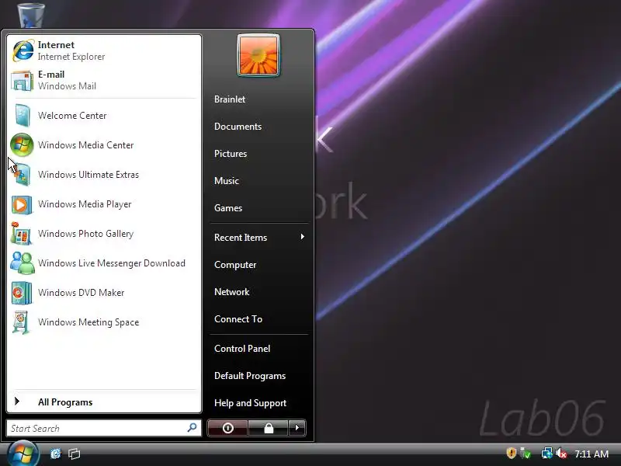Click Switch between windows taskbar icon
621x466 pixels.
[74, 454]
